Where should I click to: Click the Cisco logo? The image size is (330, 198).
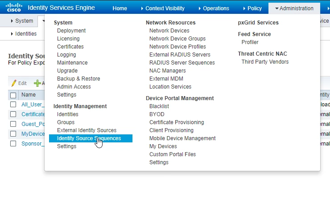pyautogui.click(x=14, y=8)
